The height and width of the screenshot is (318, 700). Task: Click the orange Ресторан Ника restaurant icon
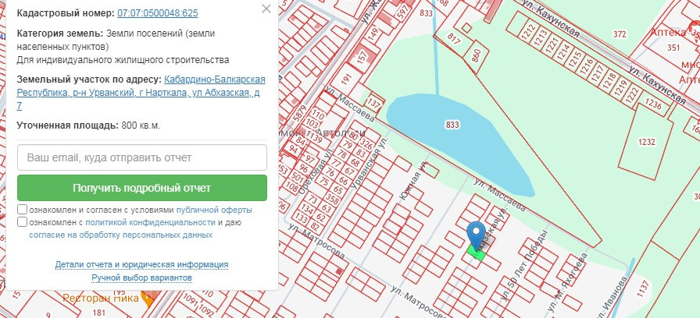[145, 298]
